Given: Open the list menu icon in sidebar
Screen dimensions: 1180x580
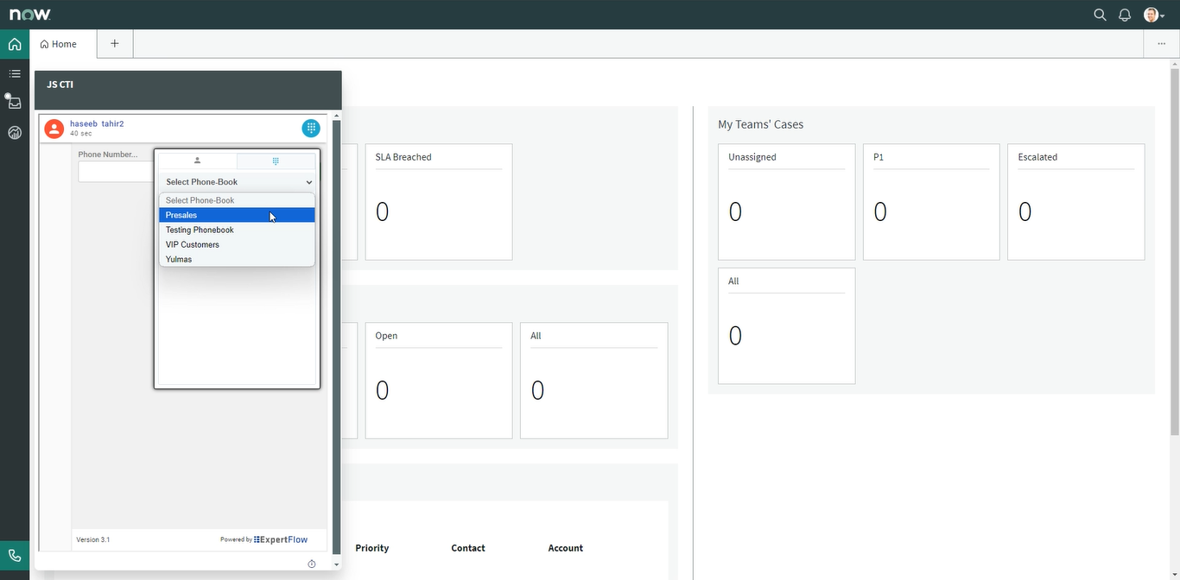Looking at the screenshot, I should tap(15, 74).
